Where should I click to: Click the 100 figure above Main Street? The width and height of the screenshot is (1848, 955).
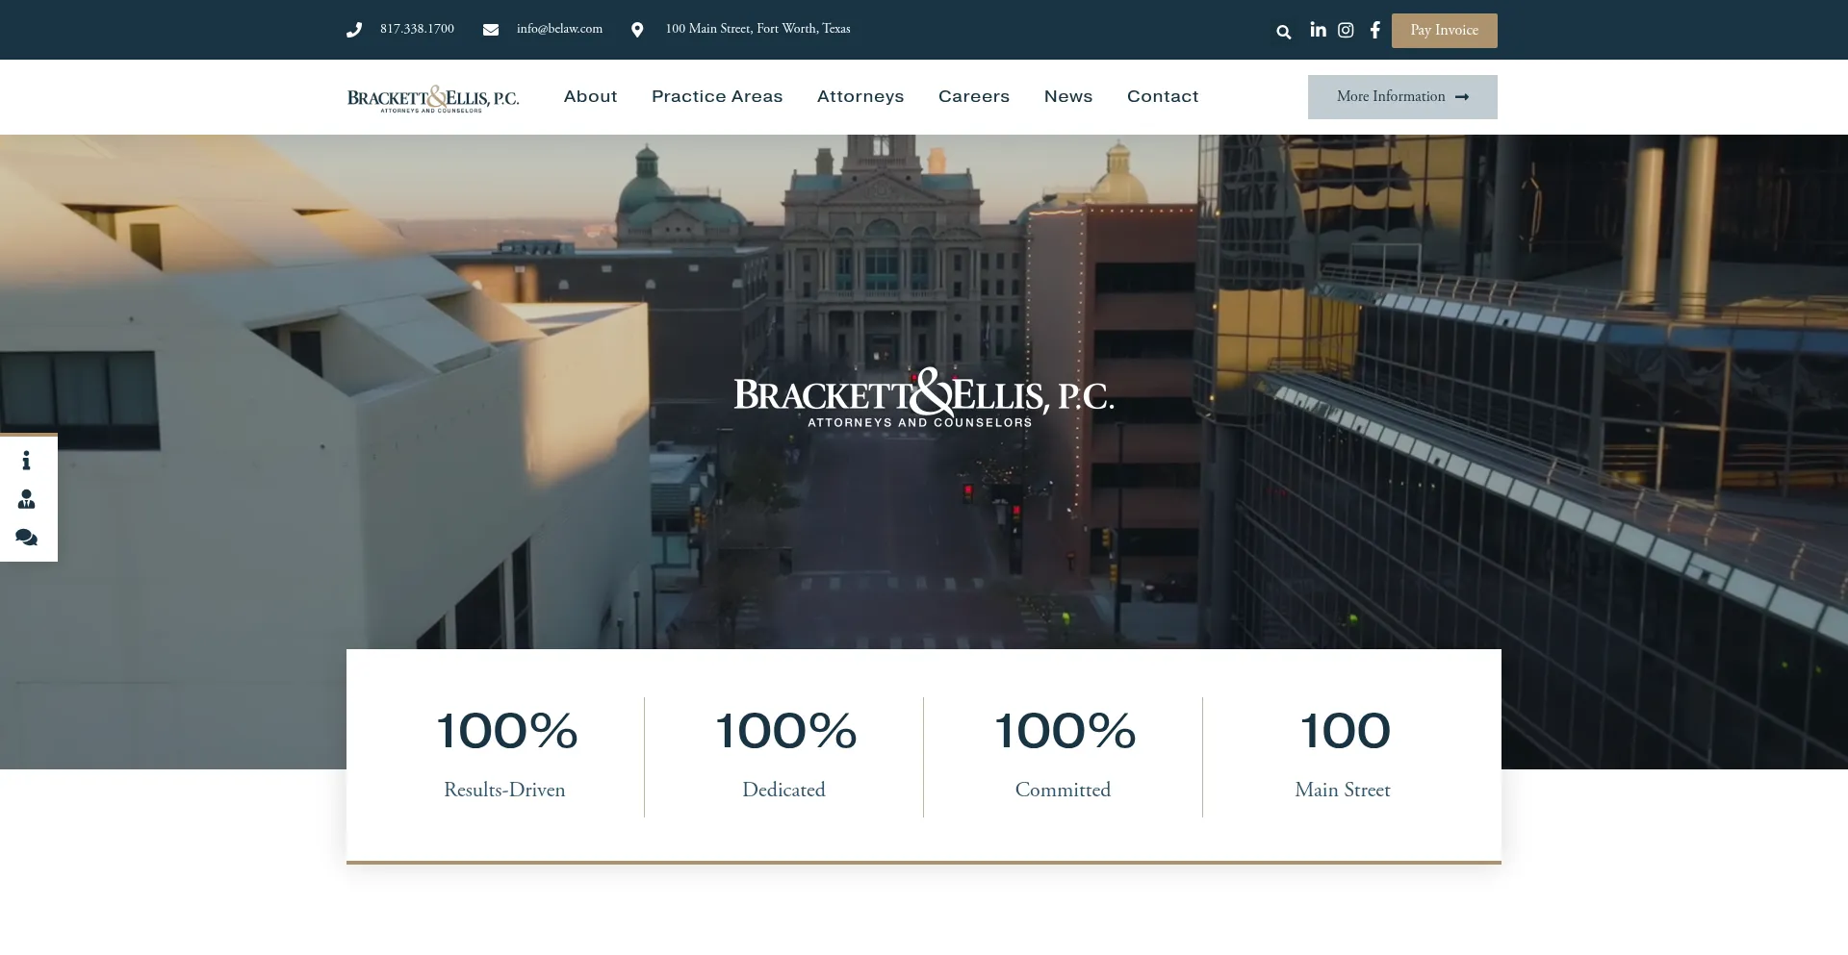(1346, 731)
